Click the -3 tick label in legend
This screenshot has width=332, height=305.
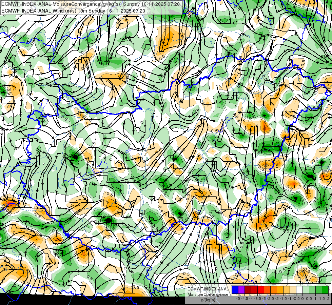click(264, 299)
